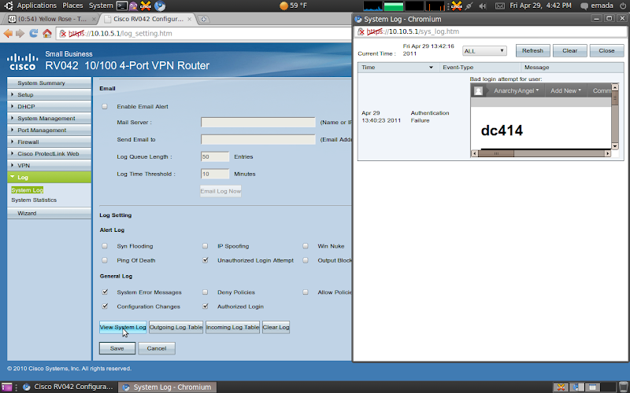
Task: Check the Win Nuke alert option
Action: [x=306, y=246]
